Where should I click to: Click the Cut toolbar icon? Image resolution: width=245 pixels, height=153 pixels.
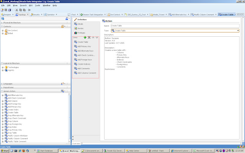17,10
